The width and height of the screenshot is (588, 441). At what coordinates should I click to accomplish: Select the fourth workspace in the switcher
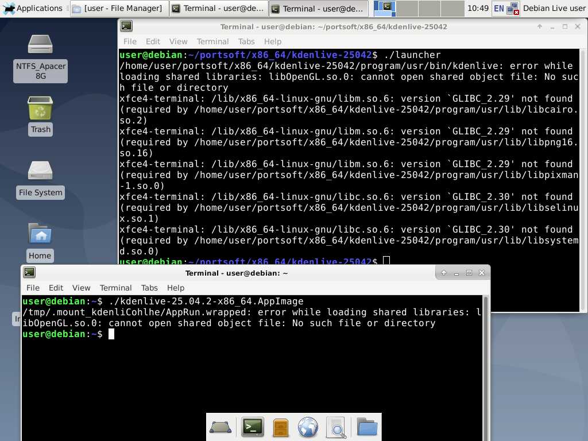point(452,8)
